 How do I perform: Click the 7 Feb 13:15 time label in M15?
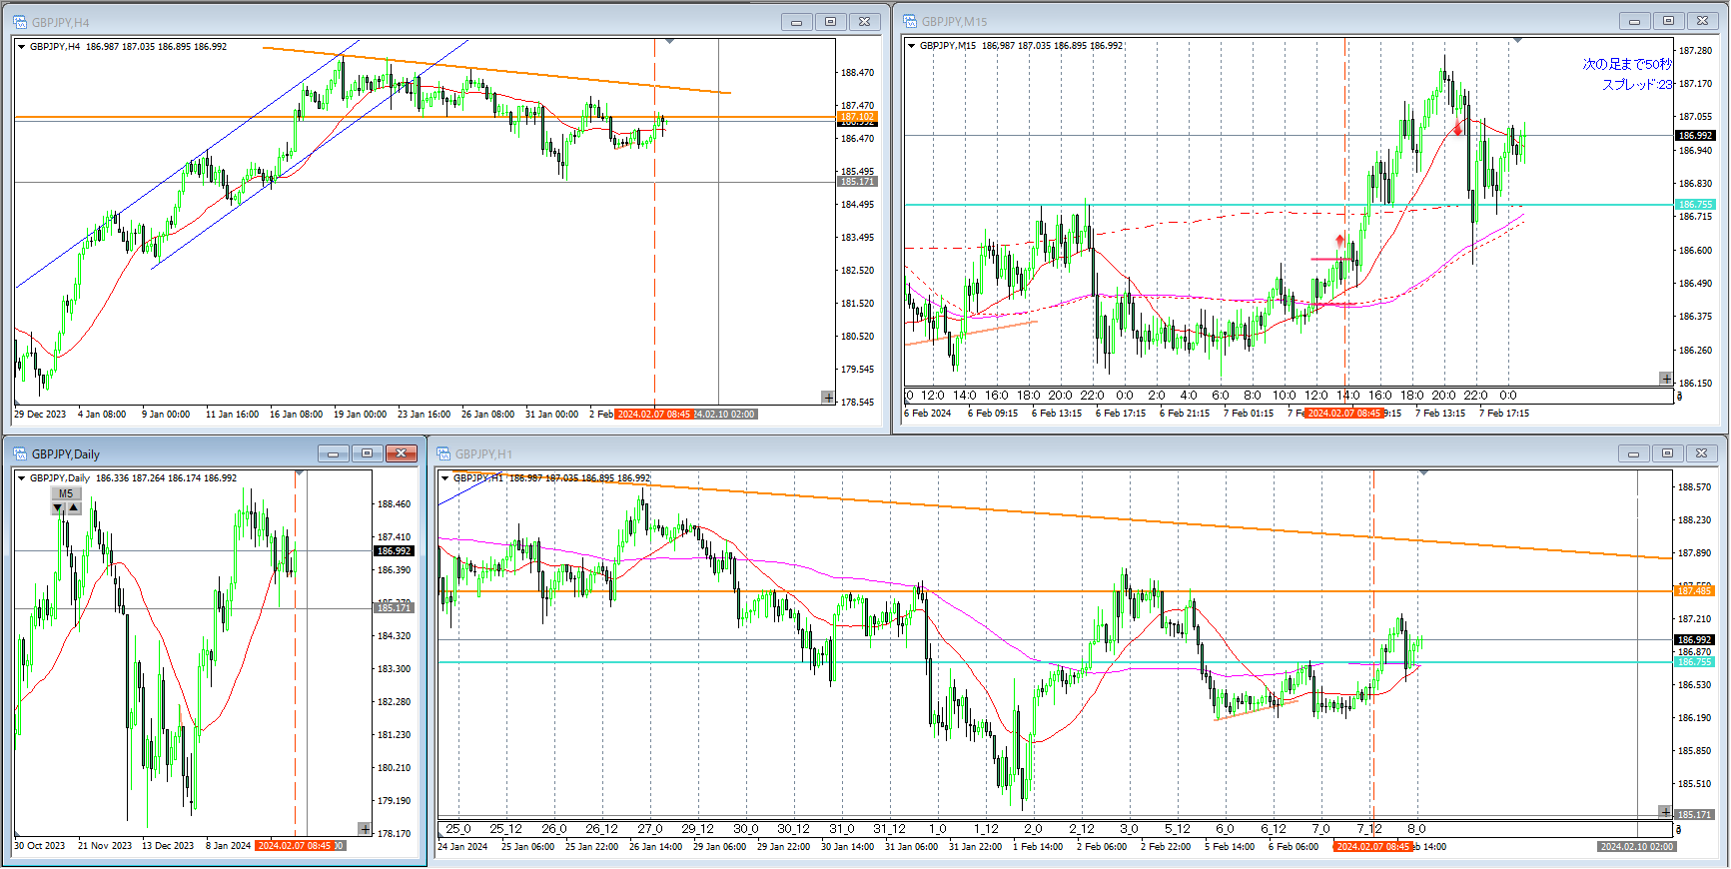(1440, 413)
